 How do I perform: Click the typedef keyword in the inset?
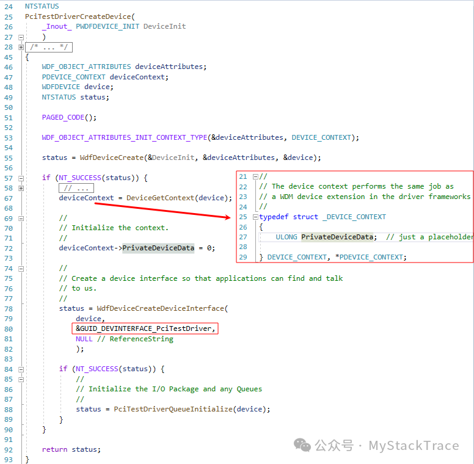274,217
